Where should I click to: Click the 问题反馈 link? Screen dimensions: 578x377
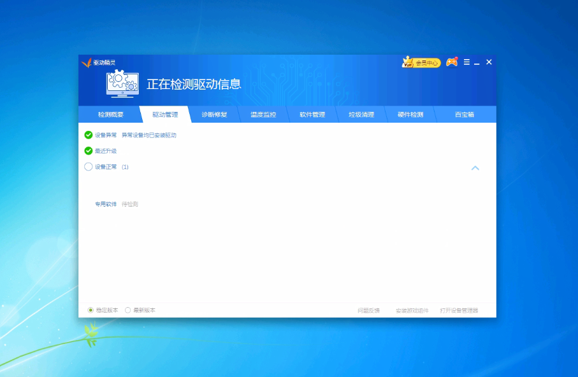click(x=368, y=310)
